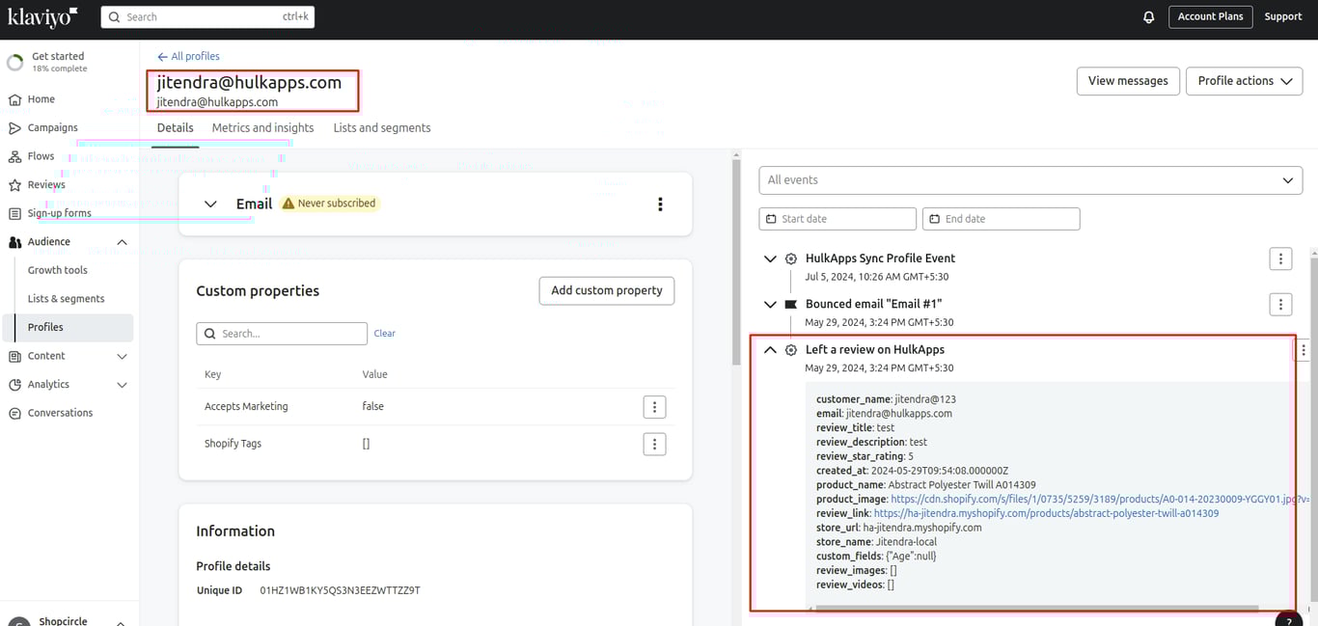Screen dimensions: 1318x626
Task: Click the Unique ID value 01HZ1WB1KY5QS3N3EEZWTTZZ9T
Action: tap(340, 590)
